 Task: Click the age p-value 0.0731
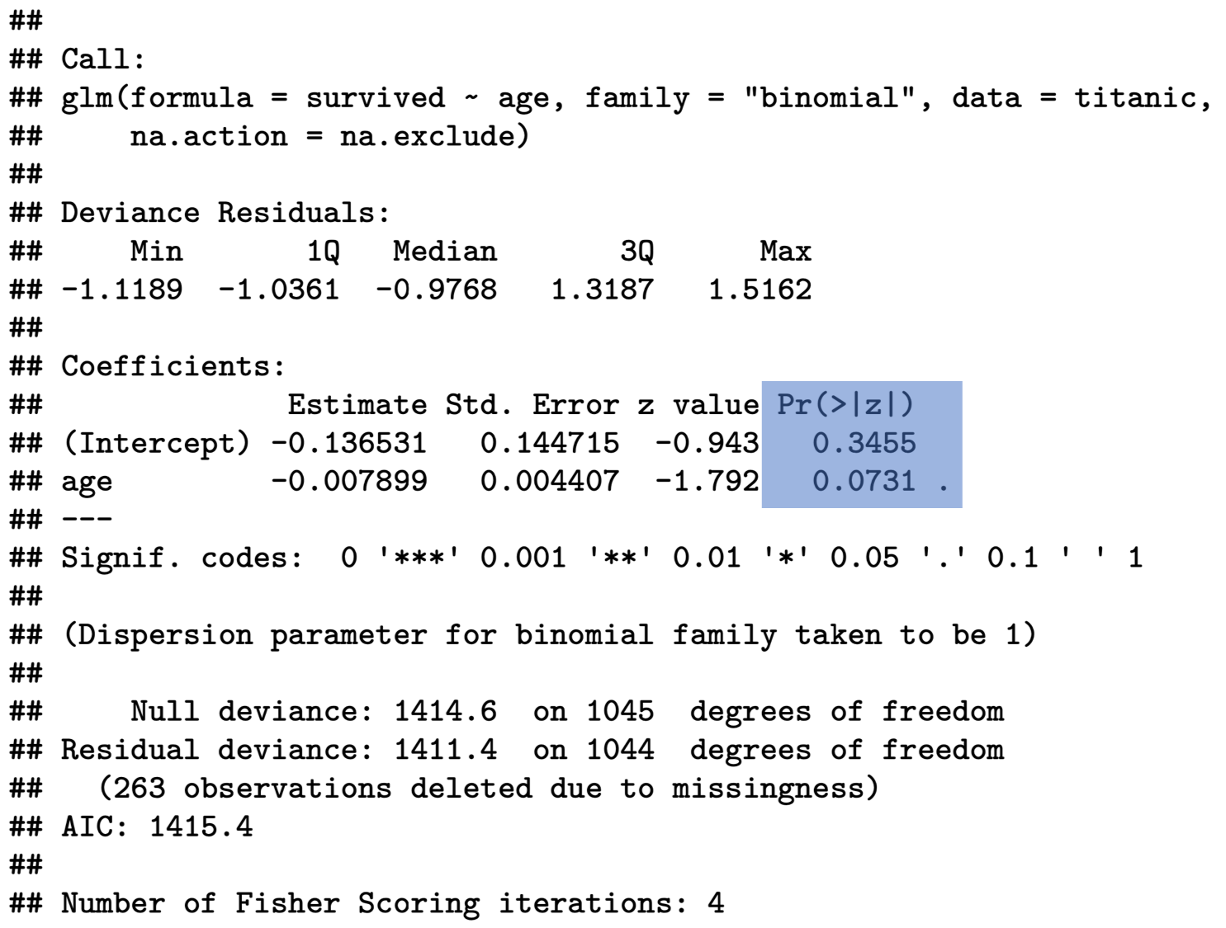(864, 482)
